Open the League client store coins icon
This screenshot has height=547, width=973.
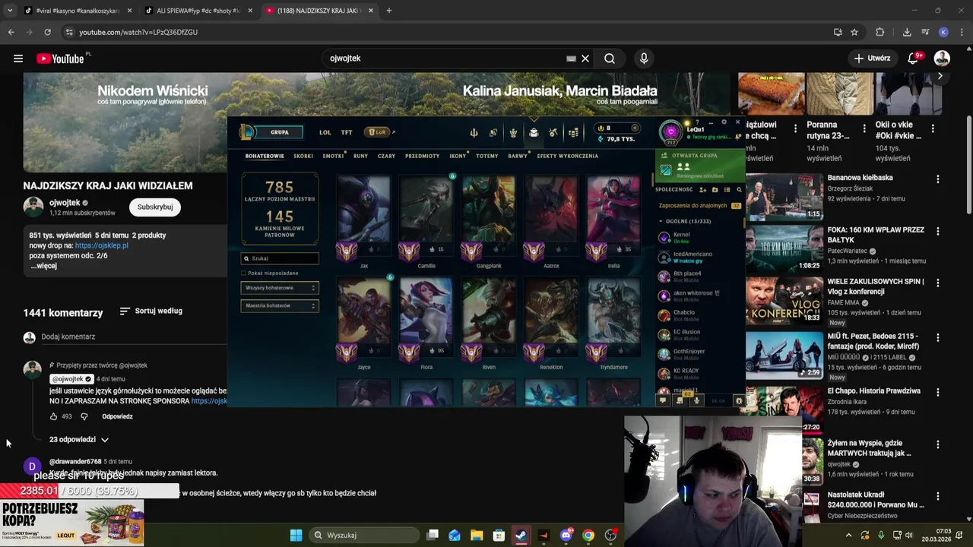[x=573, y=132]
